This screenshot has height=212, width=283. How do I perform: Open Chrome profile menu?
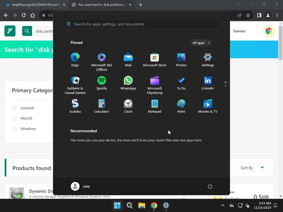268,15
